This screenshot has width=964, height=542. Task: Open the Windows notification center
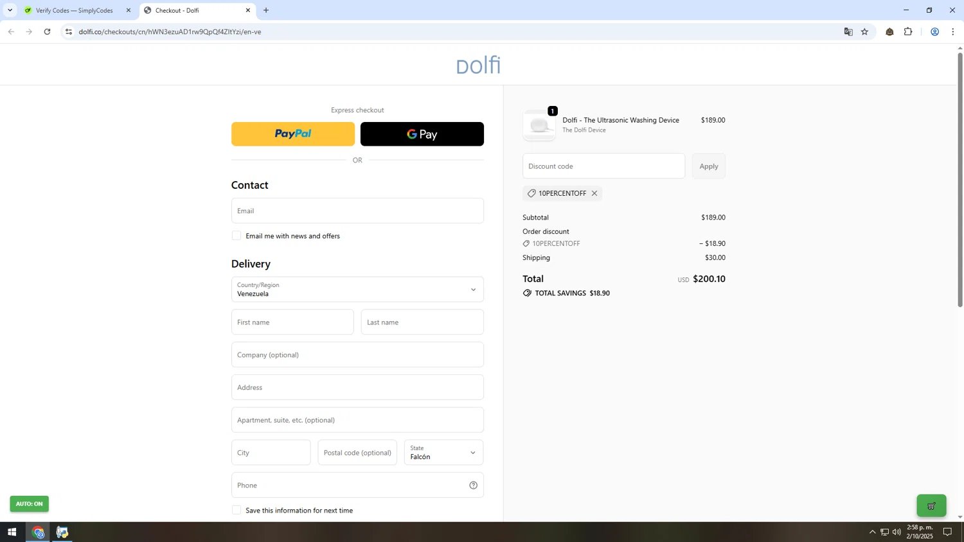pyautogui.click(x=947, y=532)
